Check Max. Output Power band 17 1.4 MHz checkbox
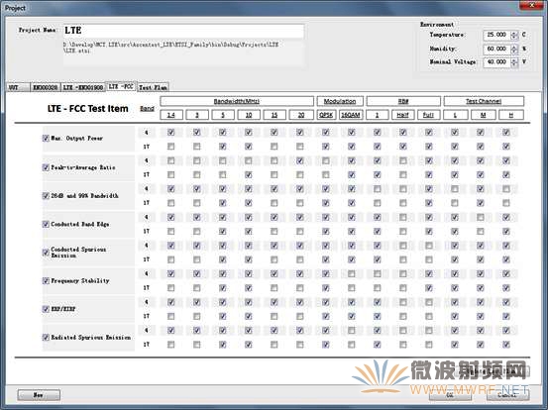The height and width of the screenshot is (410, 548). (x=170, y=147)
